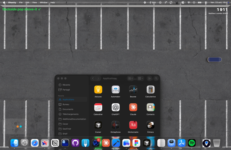Open Documents in Finder sidebar

point(72,109)
